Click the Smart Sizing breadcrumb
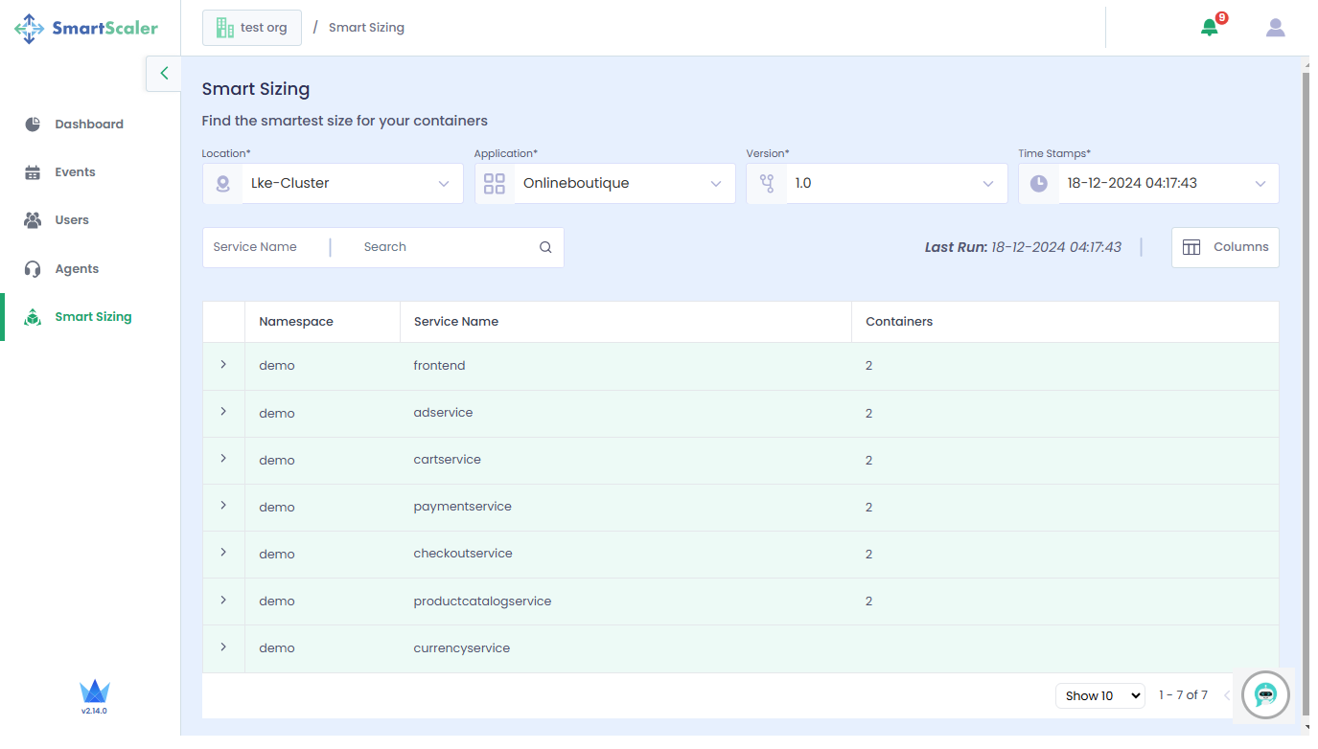The height and width of the screenshot is (749, 1318). pos(366,28)
